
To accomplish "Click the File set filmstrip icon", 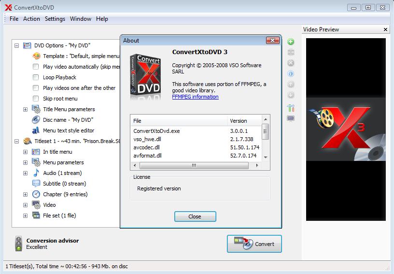I will (x=36, y=216).
